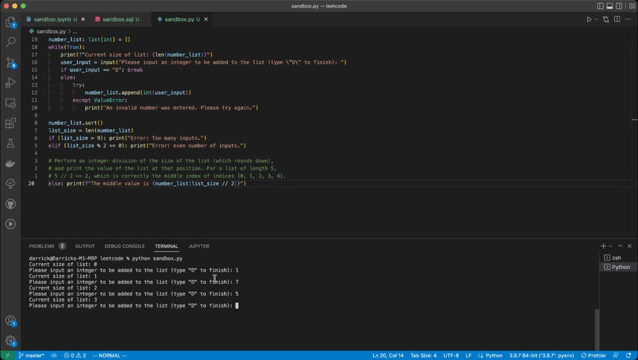Image resolution: width=638 pixels, height=360 pixels.
Task: Click sandbox.py in the breadcrumb
Action: point(51,31)
